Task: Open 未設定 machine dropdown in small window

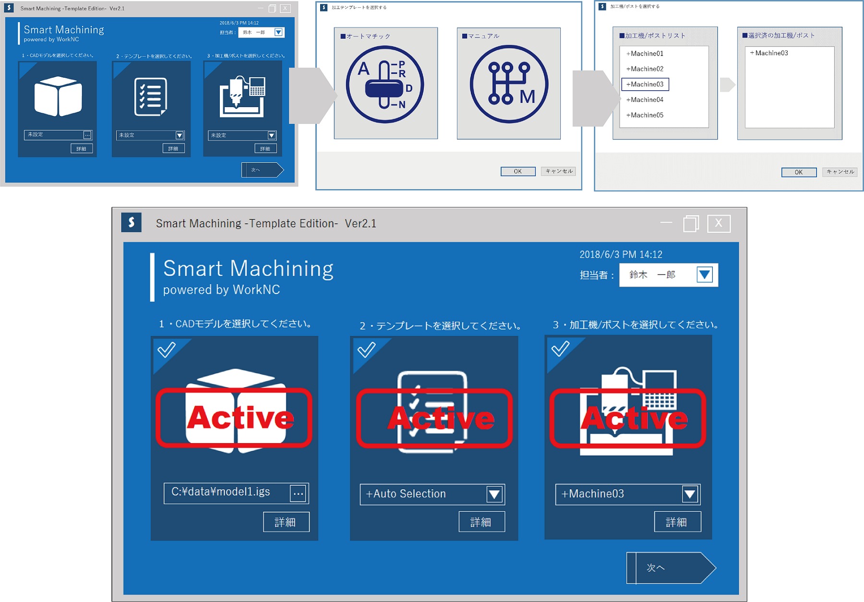Action: [271, 135]
